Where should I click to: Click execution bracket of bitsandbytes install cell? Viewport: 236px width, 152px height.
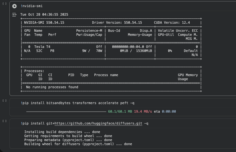(x=4, y=101)
